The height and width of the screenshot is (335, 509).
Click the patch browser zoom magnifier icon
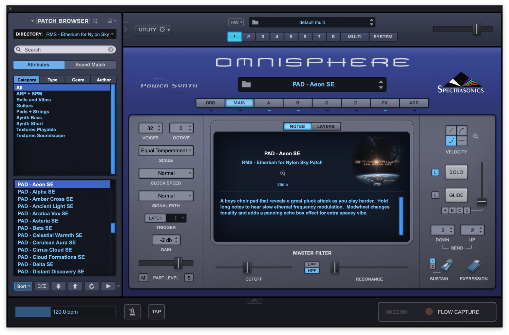[95, 21]
